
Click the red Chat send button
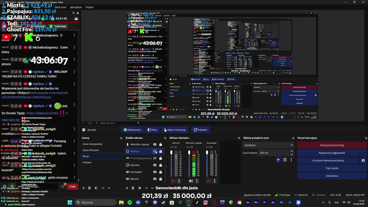pos(72,187)
